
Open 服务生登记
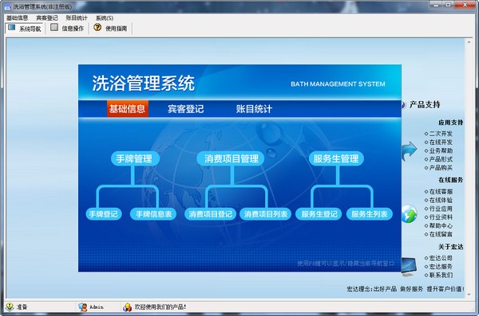319,214
